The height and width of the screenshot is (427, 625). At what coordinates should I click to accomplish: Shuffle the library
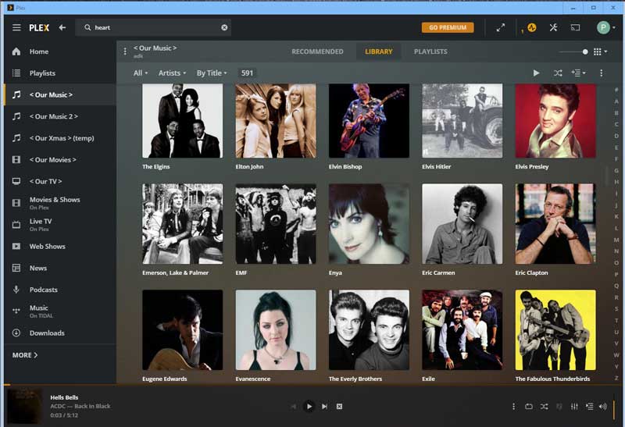pyautogui.click(x=558, y=73)
